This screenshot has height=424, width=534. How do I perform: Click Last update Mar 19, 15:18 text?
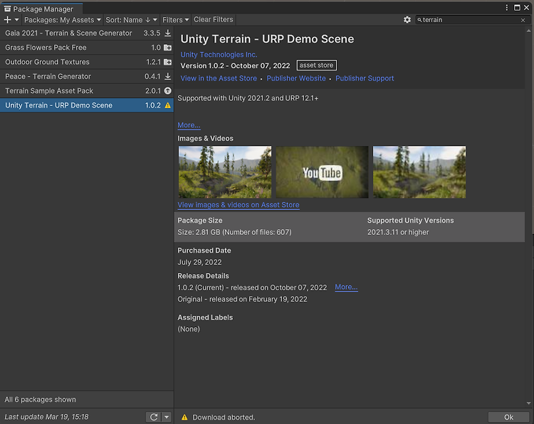tap(46, 417)
